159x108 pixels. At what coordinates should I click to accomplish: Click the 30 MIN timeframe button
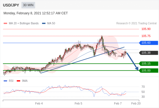coord(28,5)
